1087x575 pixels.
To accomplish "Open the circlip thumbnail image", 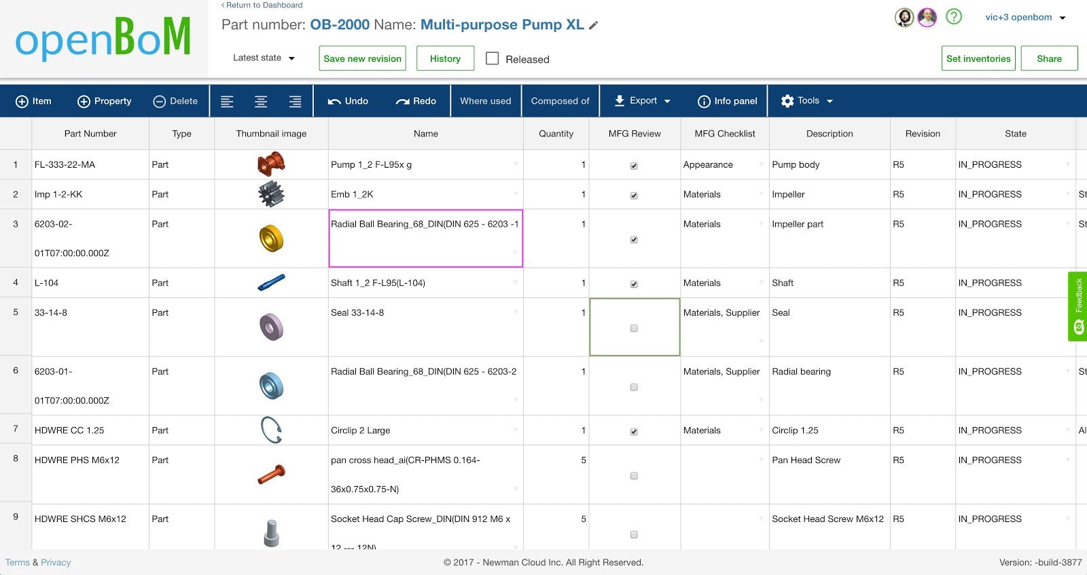I will pos(271,430).
